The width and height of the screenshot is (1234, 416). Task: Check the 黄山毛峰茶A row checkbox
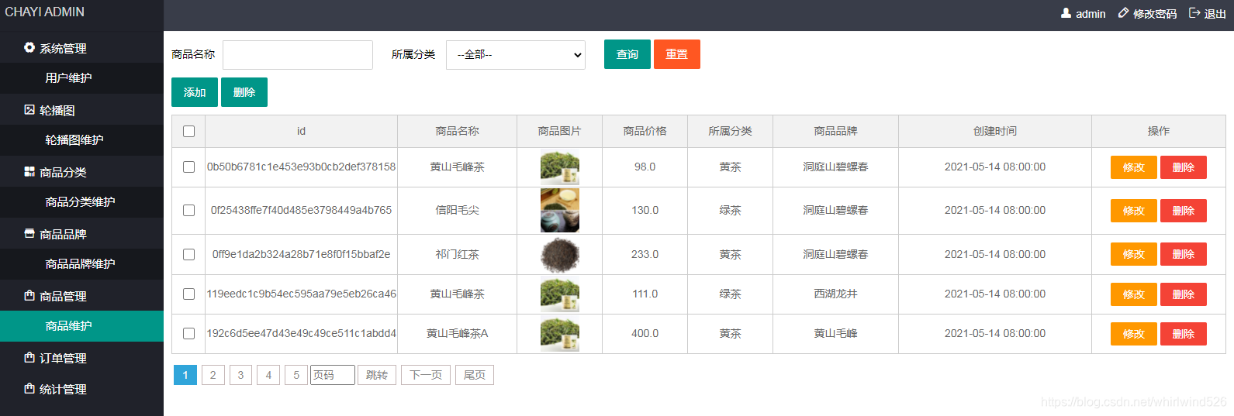point(188,333)
